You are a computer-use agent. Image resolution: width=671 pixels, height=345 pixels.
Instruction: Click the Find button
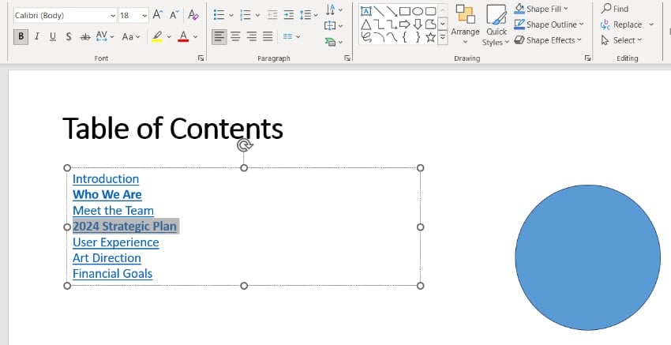point(615,9)
